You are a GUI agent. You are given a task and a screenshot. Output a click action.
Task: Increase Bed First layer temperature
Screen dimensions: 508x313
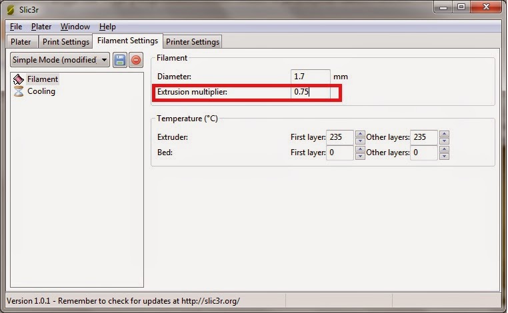(360, 149)
